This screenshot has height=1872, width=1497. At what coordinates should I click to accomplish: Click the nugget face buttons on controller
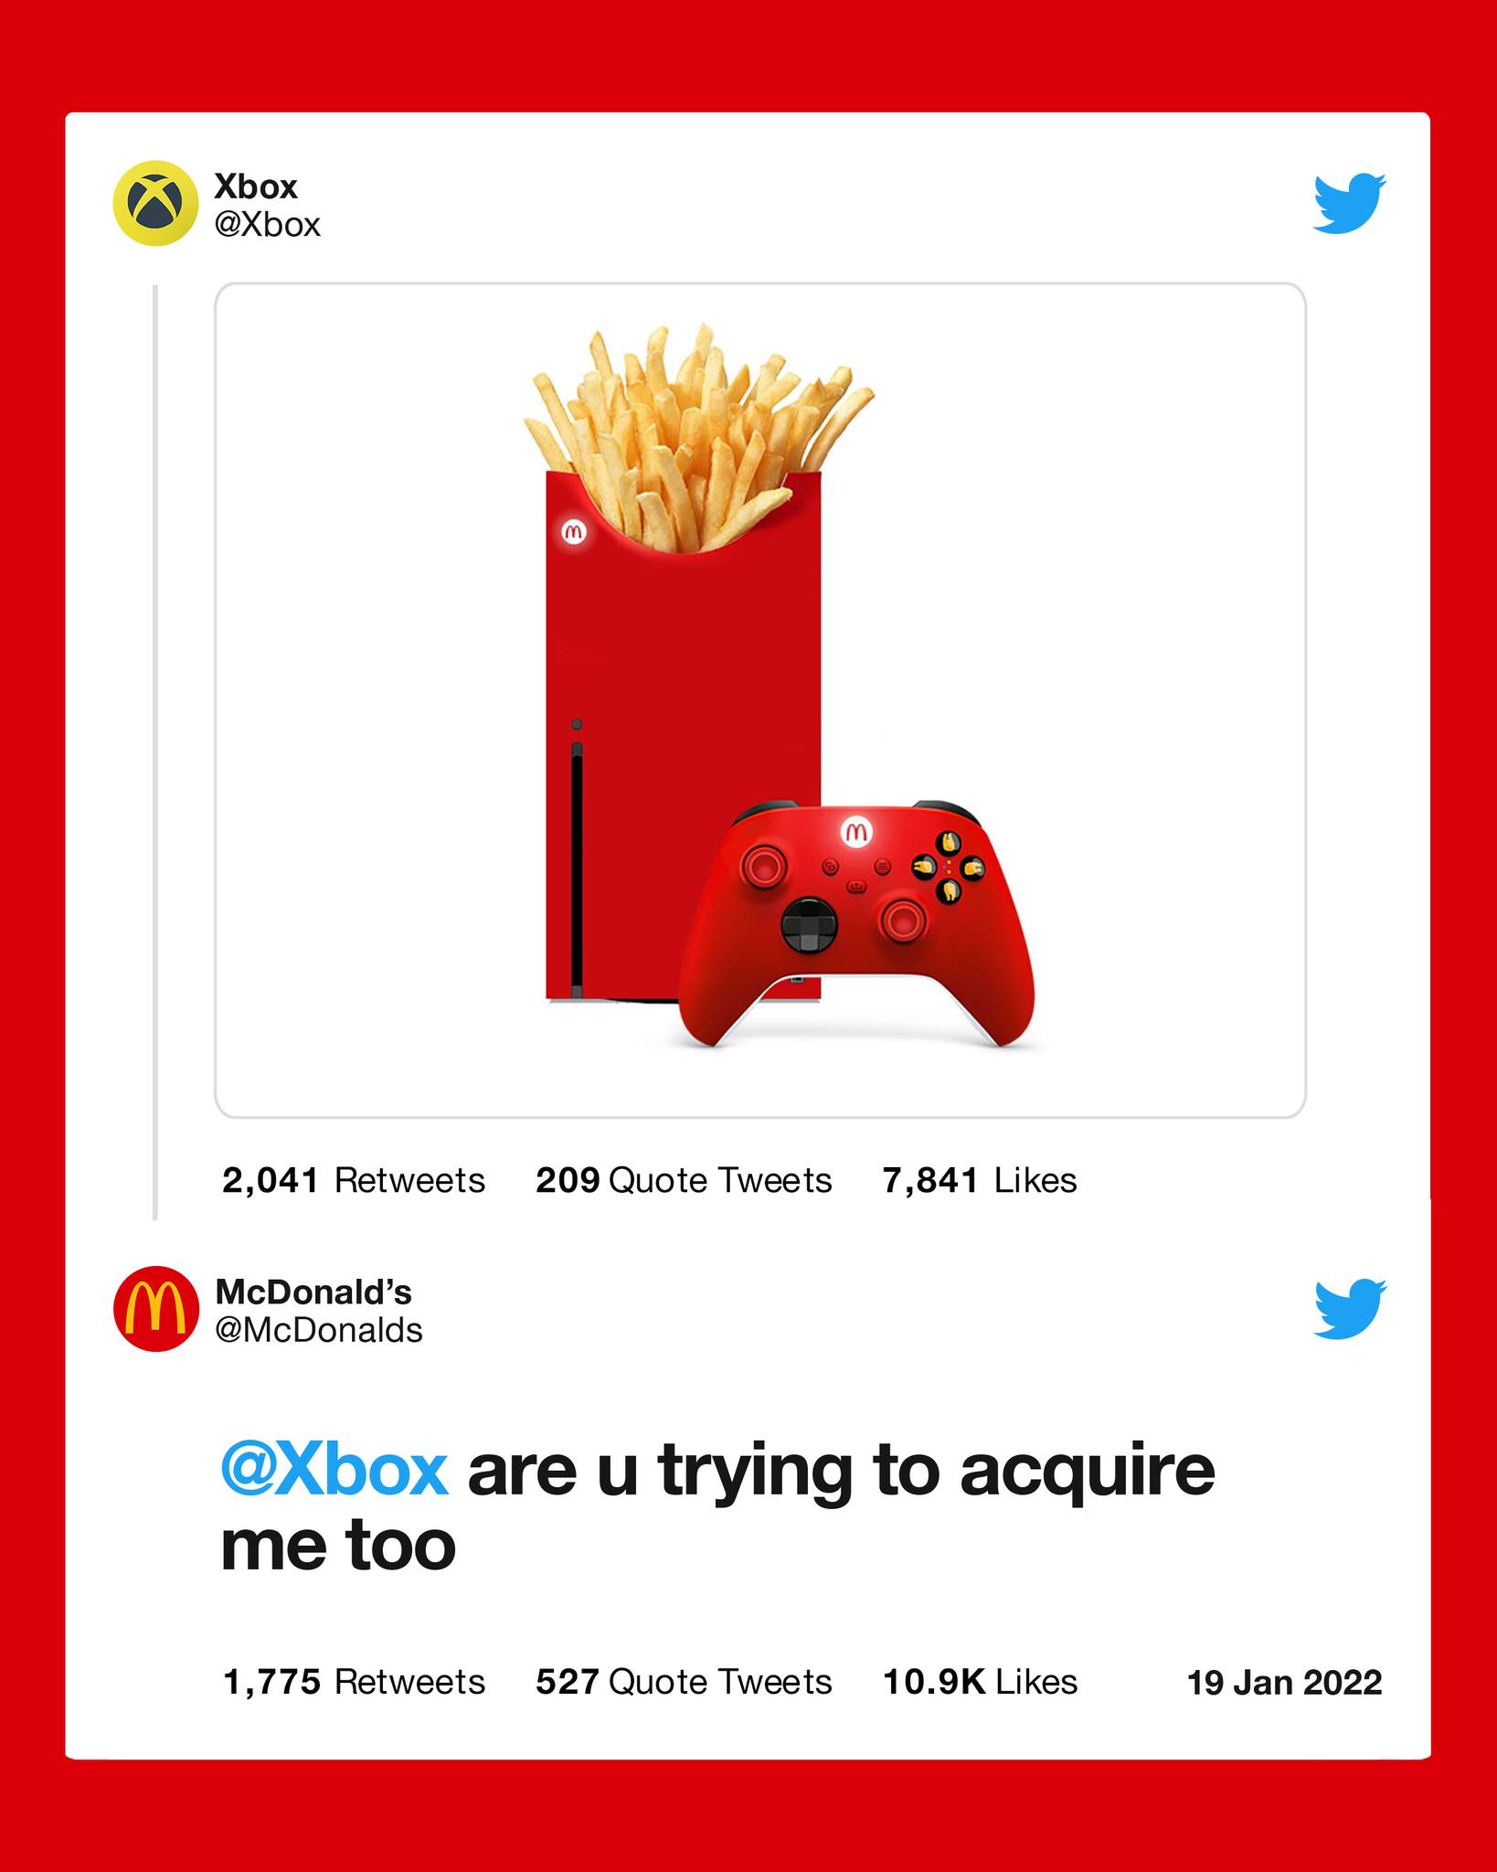[x=949, y=867]
